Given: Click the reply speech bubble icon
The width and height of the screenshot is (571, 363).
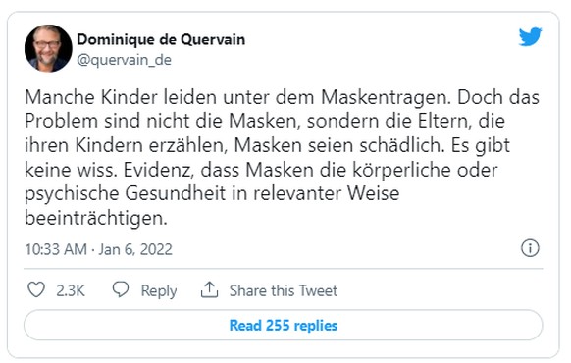Looking at the screenshot, I should coord(120,289).
